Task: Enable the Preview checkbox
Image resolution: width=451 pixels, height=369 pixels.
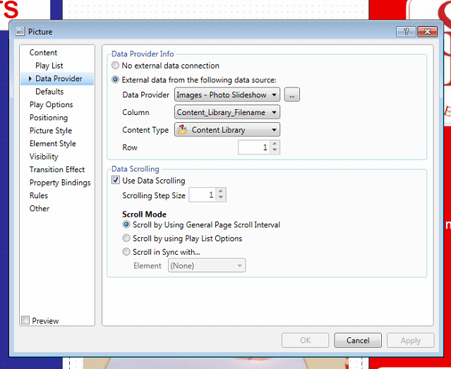Action: pos(25,320)
